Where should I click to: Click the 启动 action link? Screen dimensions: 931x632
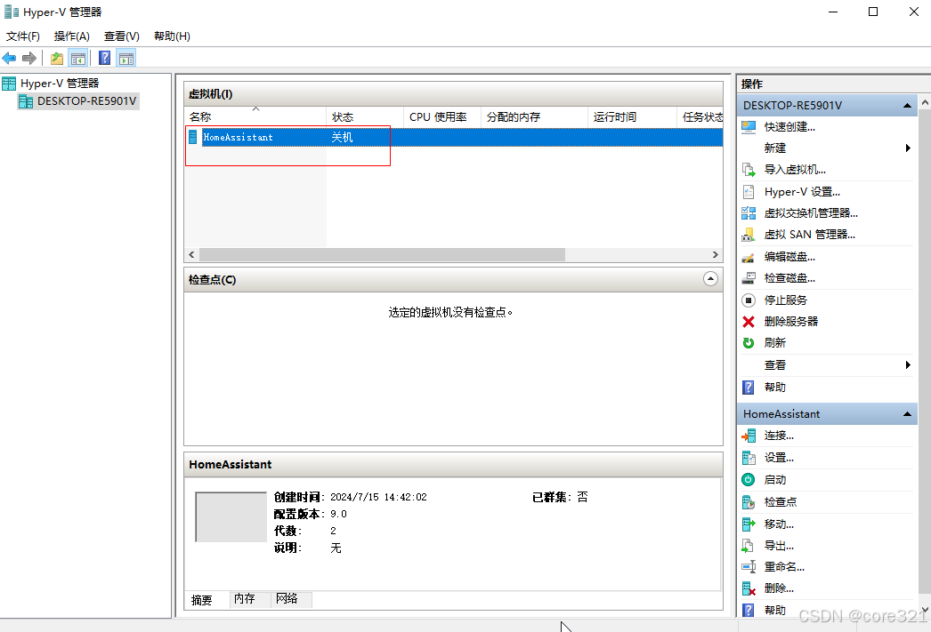coord(775,480)
